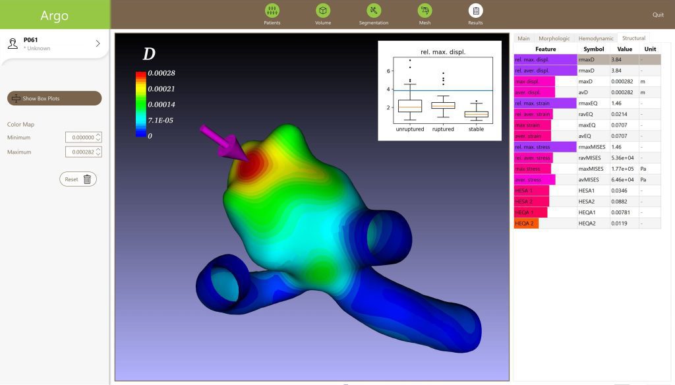Open the Mesh step icon
Screen dimensions: 675x385
click(x=425, y=11)
